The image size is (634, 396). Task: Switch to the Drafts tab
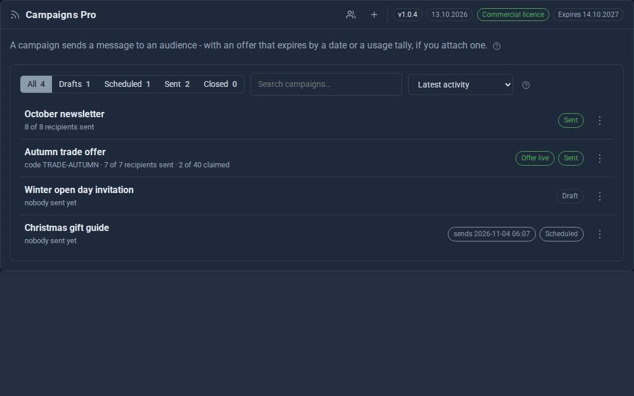[x=74, y=84]
